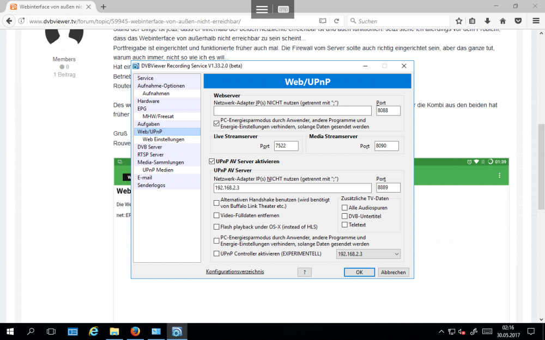Click the Firefox back arrow button
The height and width of the screenshot is (340, 545).
[9, 21]
